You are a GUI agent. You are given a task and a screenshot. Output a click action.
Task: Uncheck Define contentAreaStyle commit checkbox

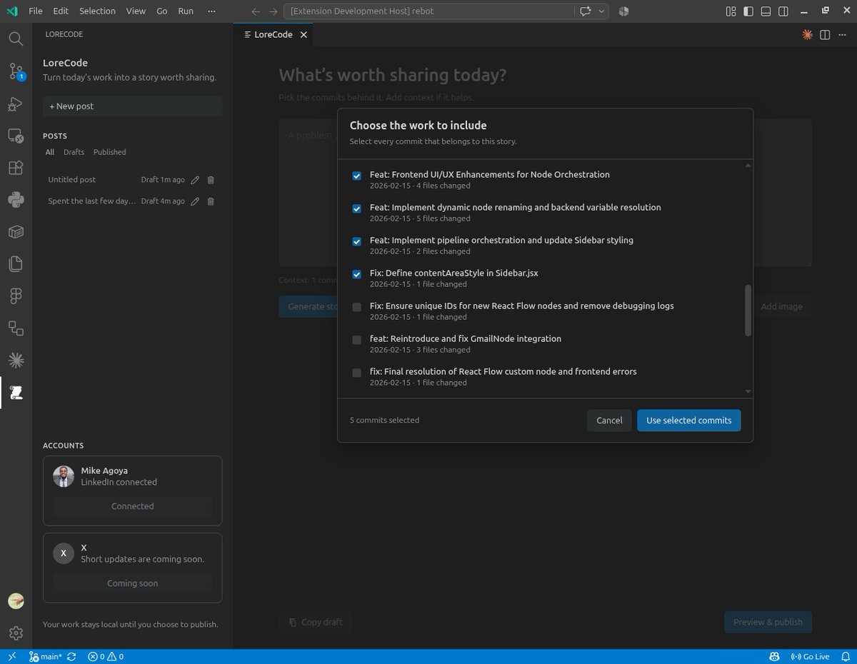click(x=357, y=274)
